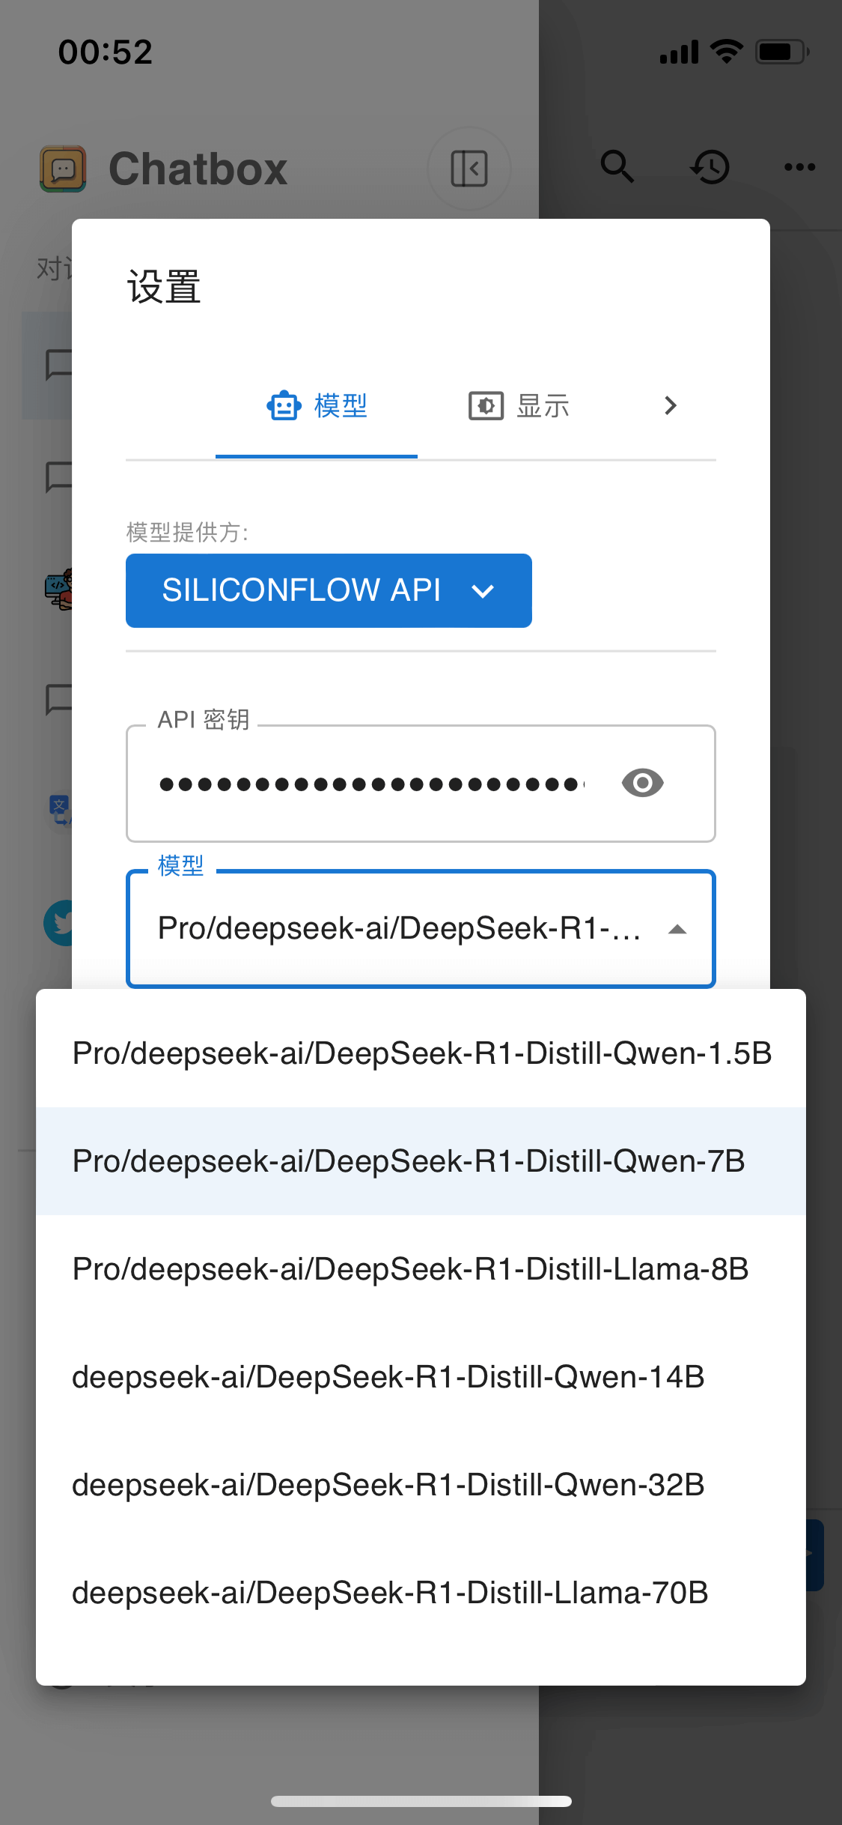Click the robot icon on 模型 tab

click(284, 406)
